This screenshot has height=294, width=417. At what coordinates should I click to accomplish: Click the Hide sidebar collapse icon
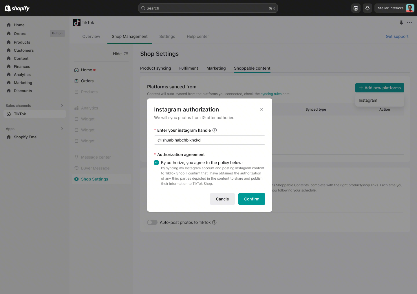tap(126, 54)
